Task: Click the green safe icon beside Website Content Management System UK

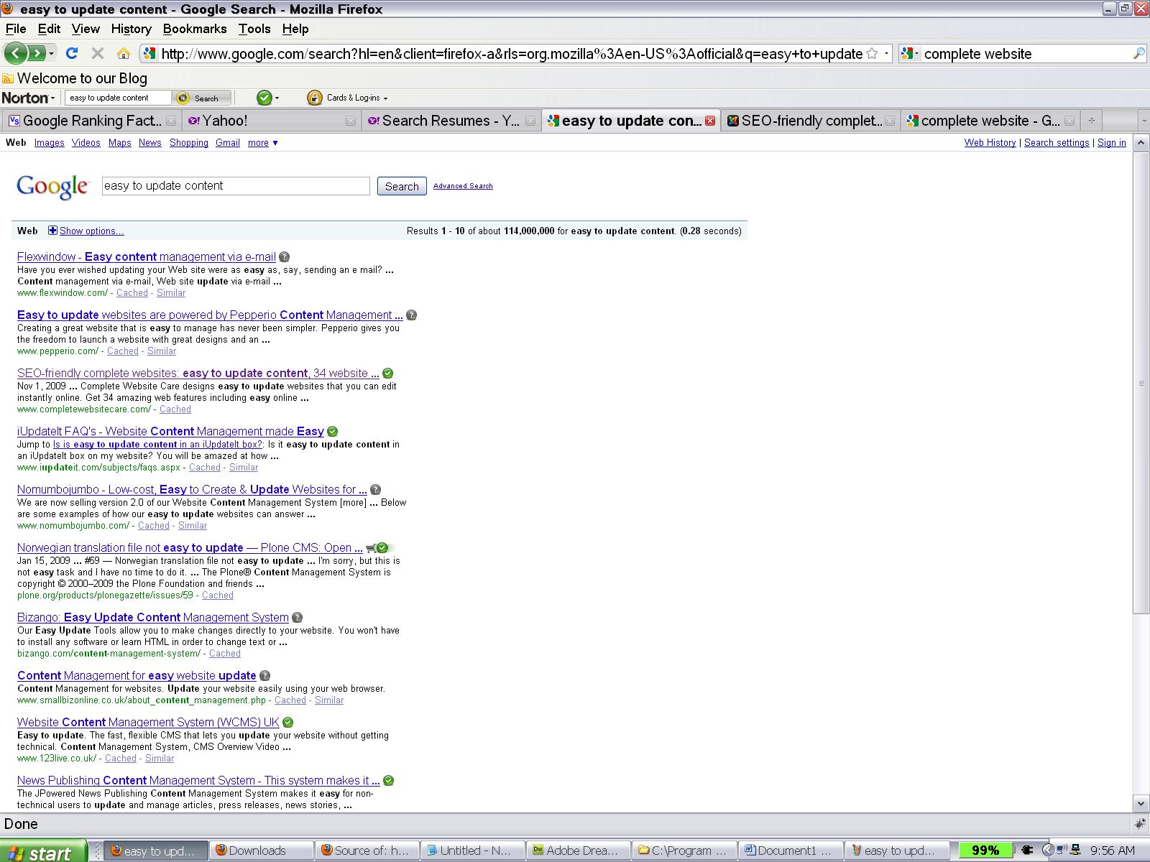Action: coord(288,723)
